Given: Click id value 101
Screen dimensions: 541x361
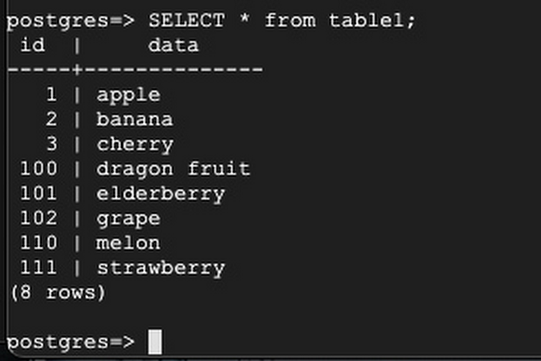Looking at the screenshot, I should [x=38, y=193].
